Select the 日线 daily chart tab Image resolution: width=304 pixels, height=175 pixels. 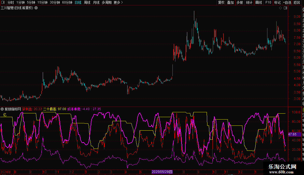pos(78,2)
